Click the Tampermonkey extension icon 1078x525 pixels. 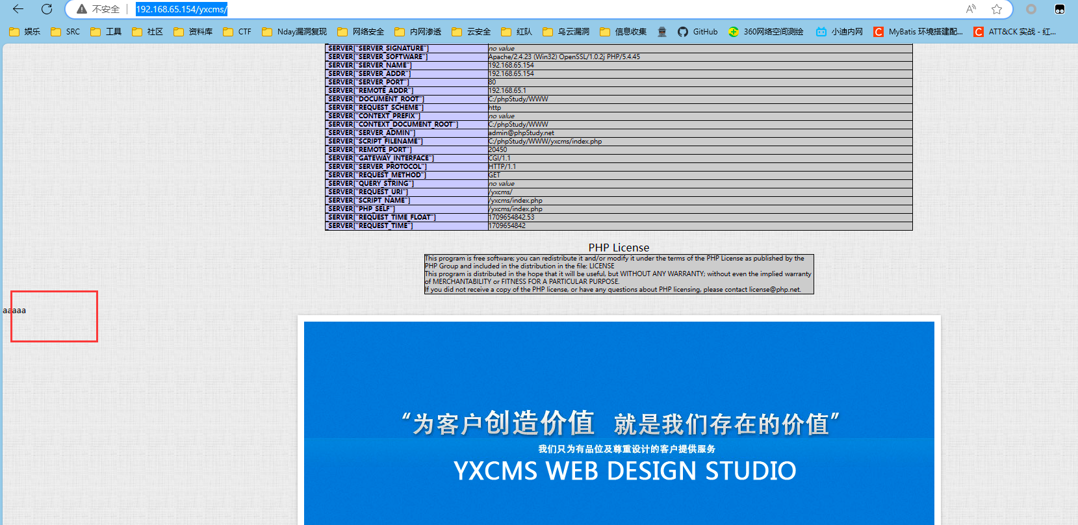tap(1060, 9)
